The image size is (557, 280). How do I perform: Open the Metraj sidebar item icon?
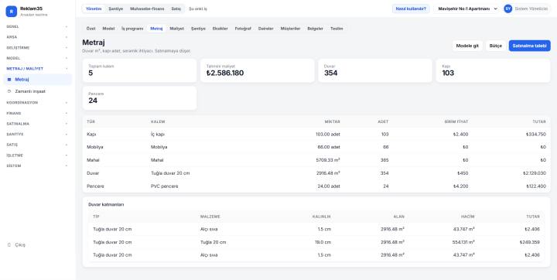pyautogui.click(x=9, y=80)
